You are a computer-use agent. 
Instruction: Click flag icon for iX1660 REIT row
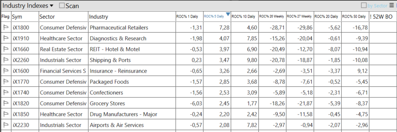coord(6,49)
